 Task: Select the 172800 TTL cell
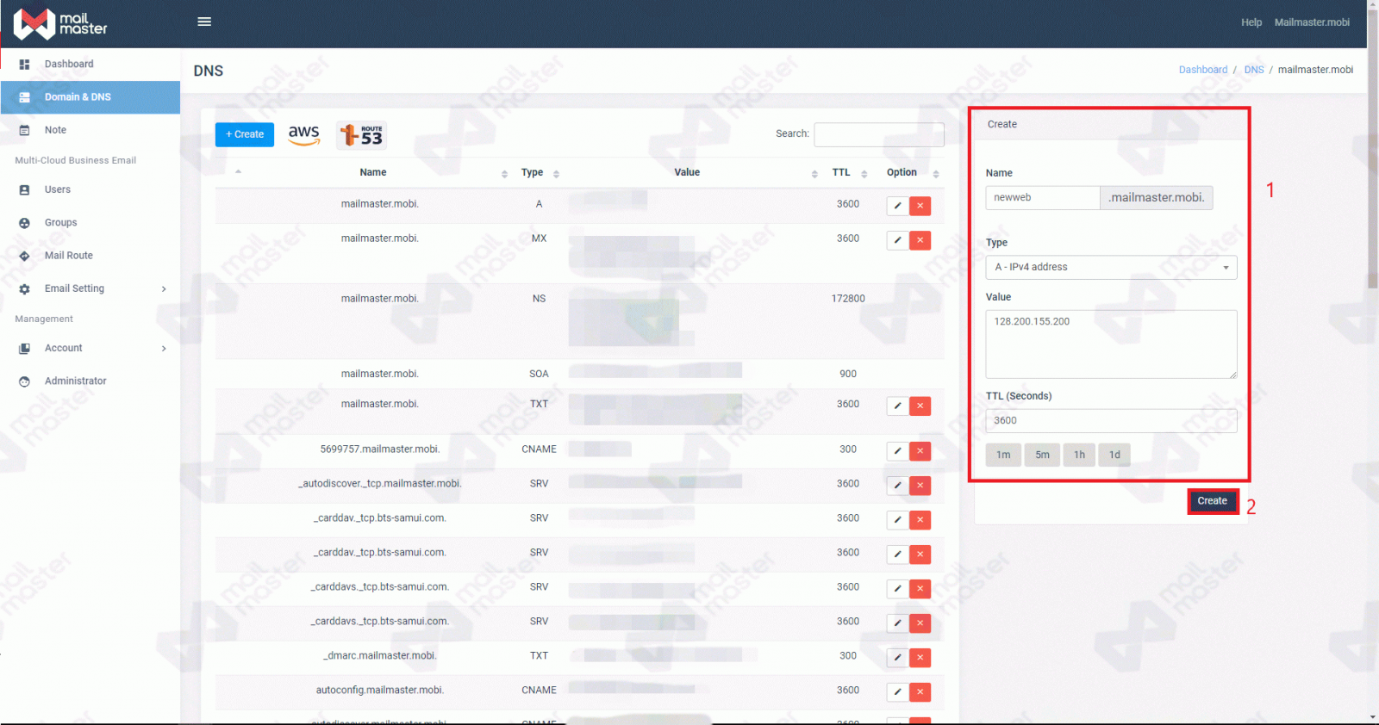(x=848, y=299)
